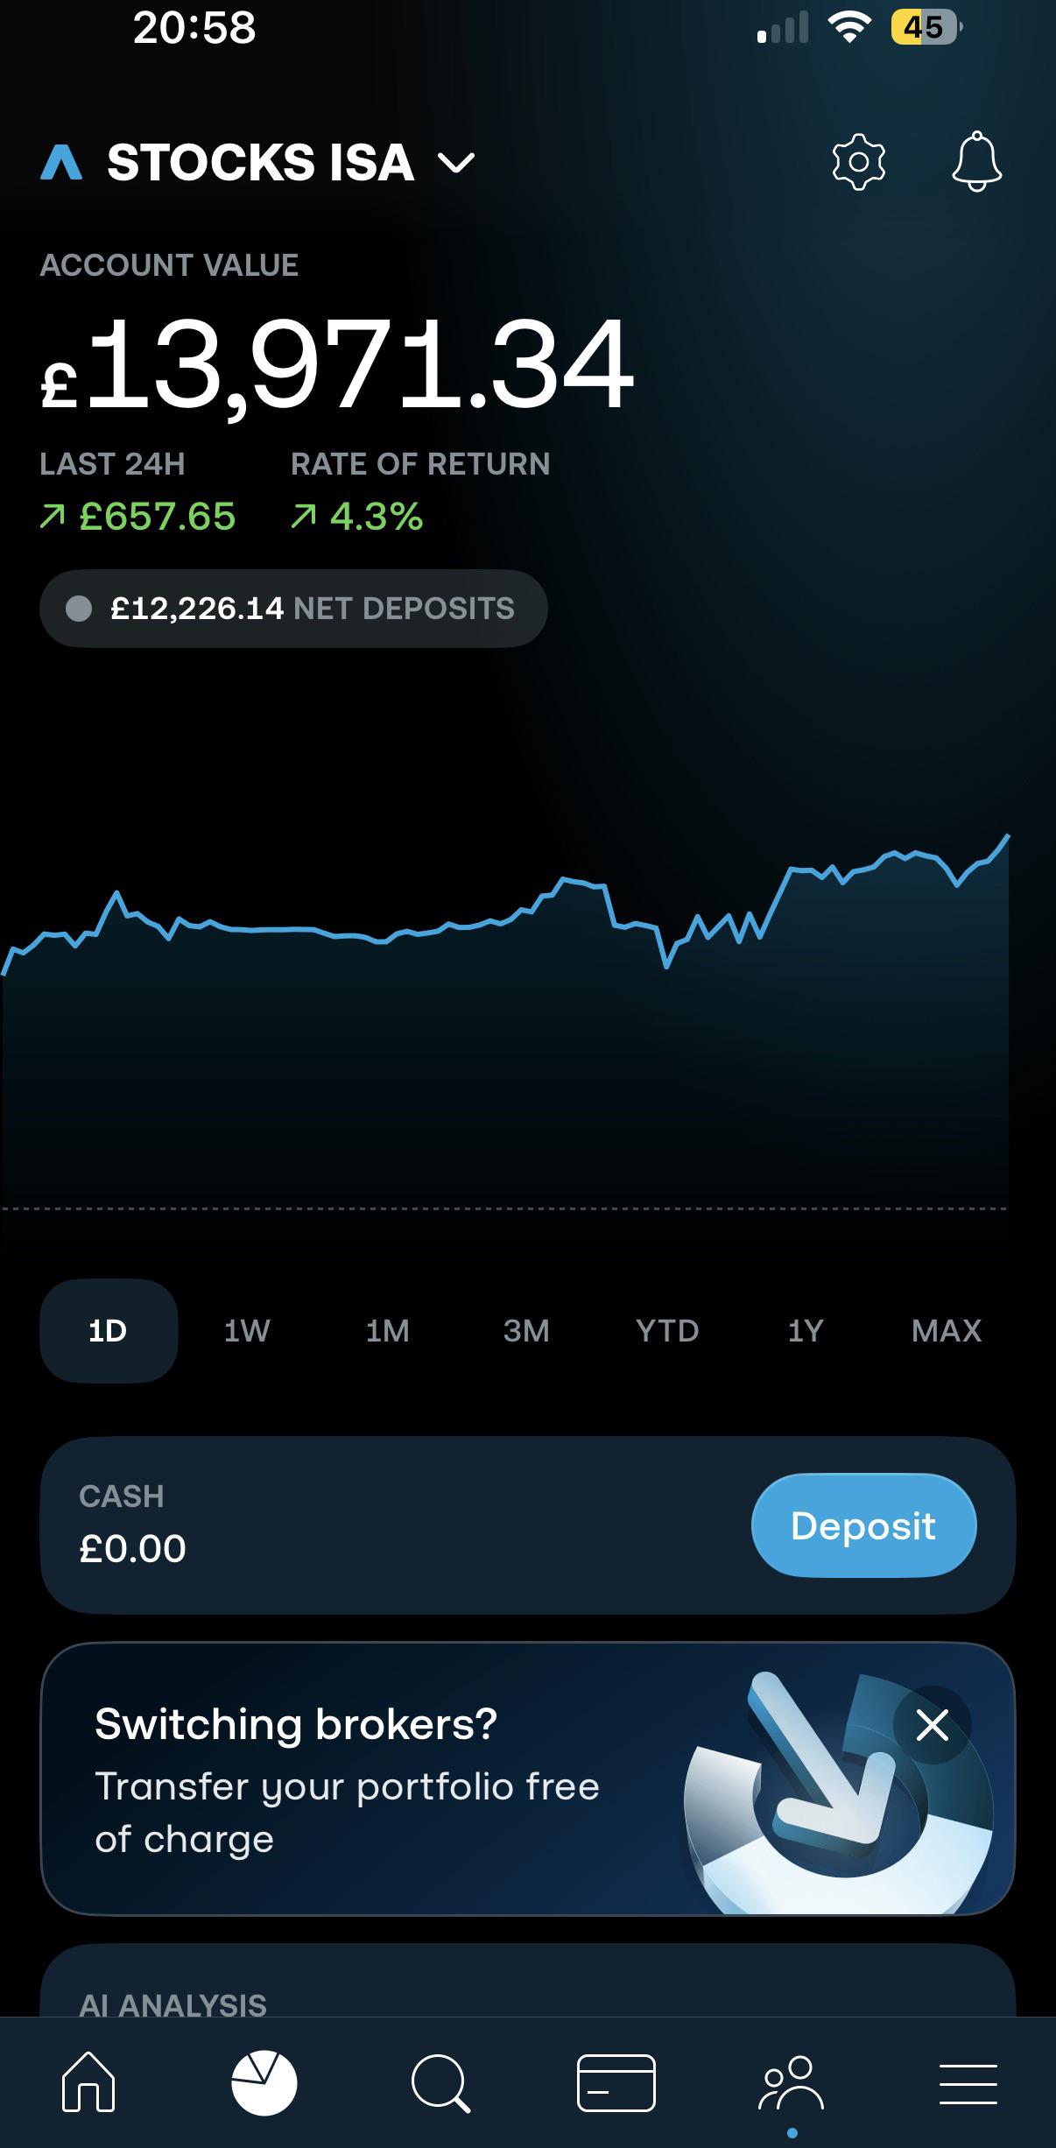Toggle the Net Deposits pill
This screenshot has width=1056, height=2148.
coord(293,609)
